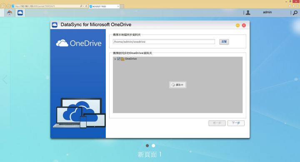Select the DataSync OneDrive taskbar icon
Image resolution: width=300 pixels, height=162 pixels.
(x=20, y=13)
